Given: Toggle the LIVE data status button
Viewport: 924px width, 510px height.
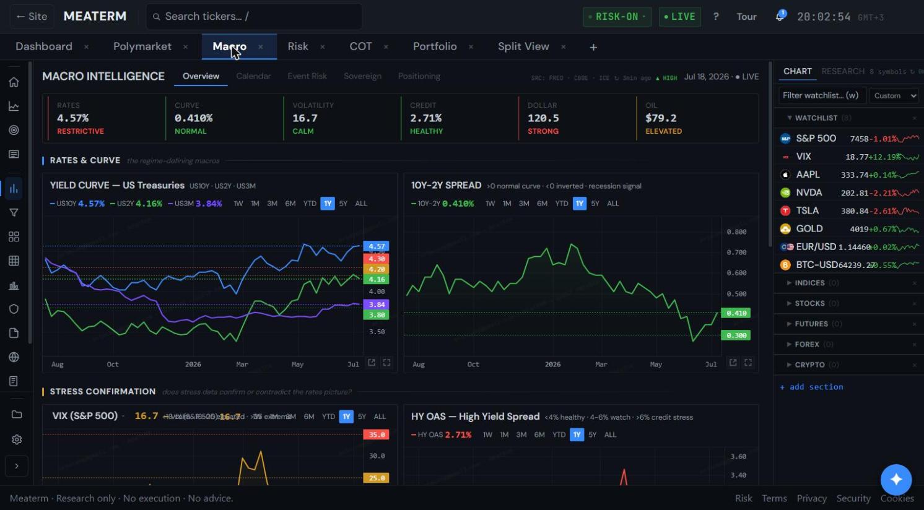Looking at the screenshot, I should click(679, 17).
